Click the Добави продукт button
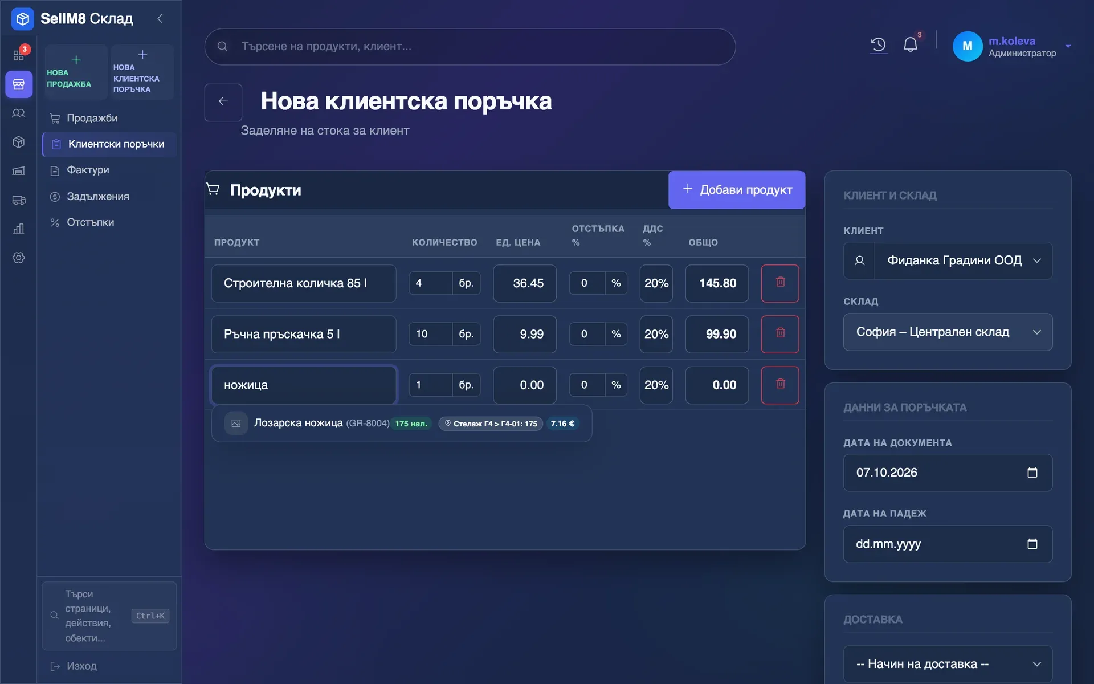The height and width of the screenshot is (684, 1094). [x=737, y=190]
